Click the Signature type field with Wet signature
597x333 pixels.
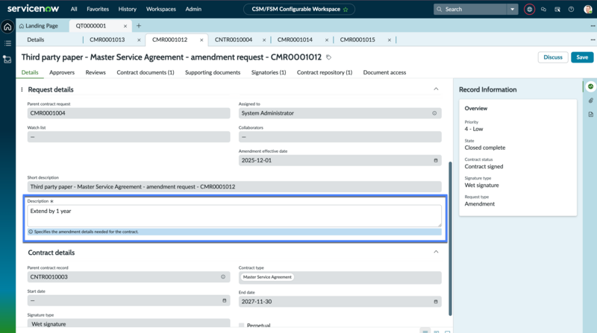coord(128,323)
